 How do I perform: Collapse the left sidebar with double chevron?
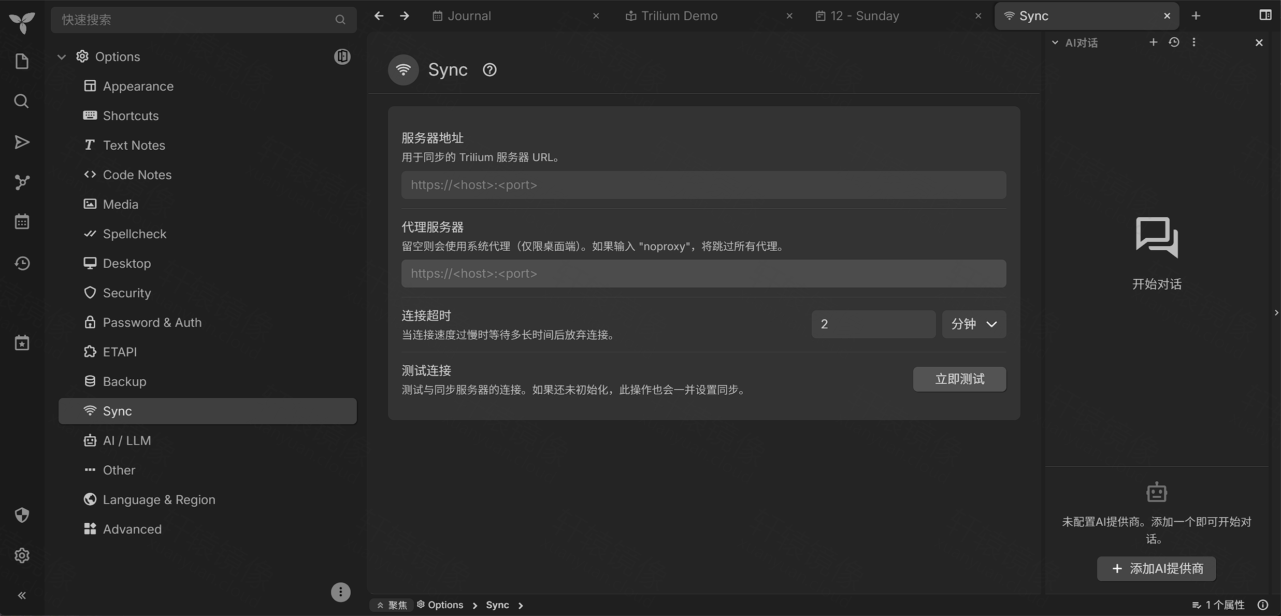coord(22,595)
